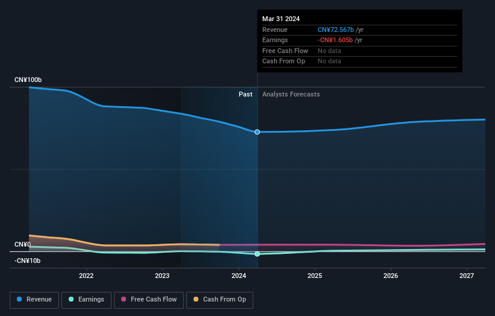Click the blue Revenue legend dot
Screen dimensions: 495x316
point(19,299)
